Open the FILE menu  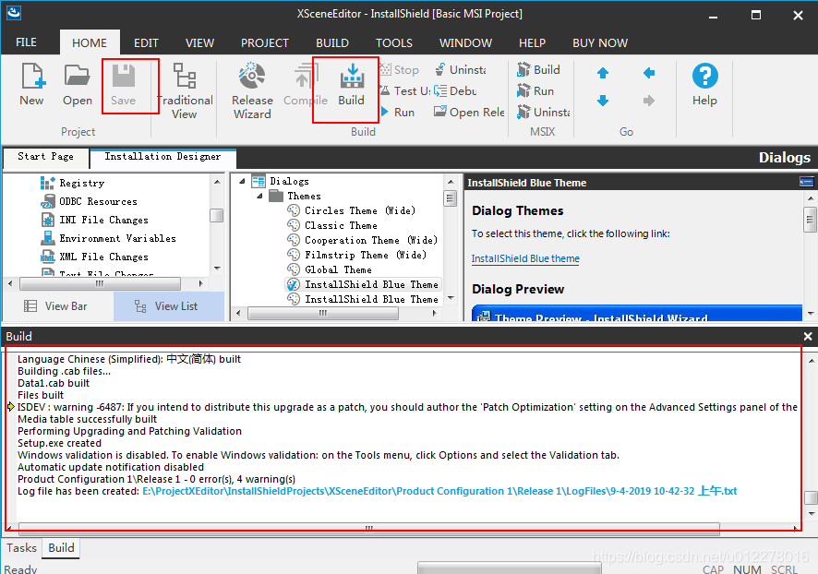click(x=26, y=42)
